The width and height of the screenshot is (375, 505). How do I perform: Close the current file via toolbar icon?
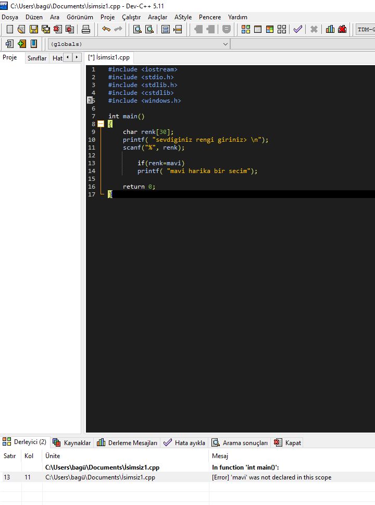(x=58, y=29)
